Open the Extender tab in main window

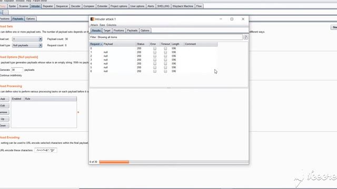102,6
